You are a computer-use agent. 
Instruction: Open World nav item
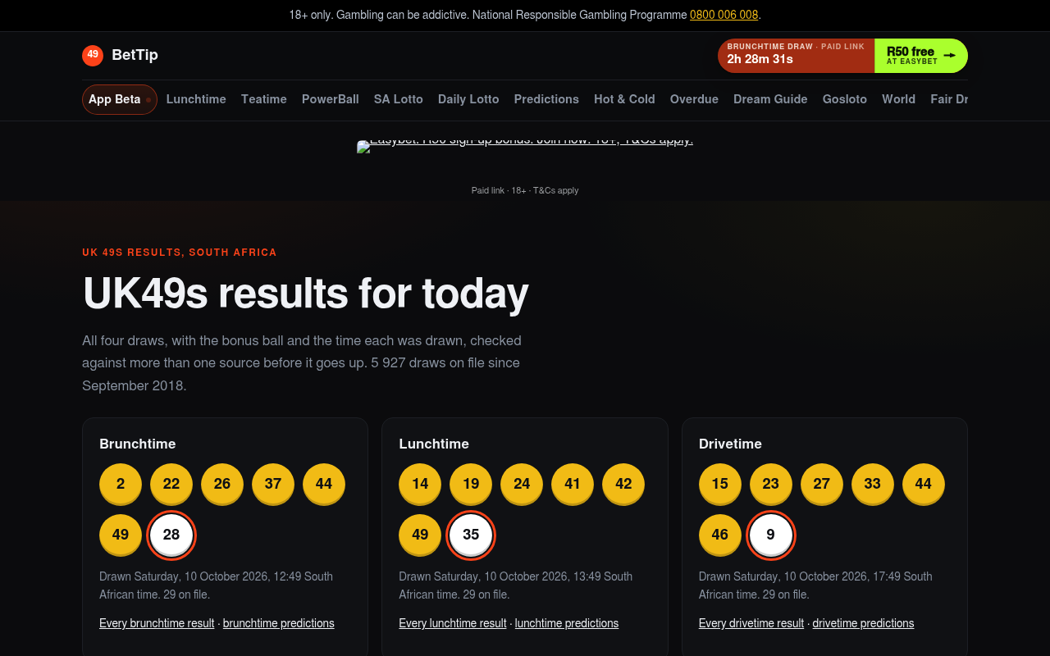898,99
